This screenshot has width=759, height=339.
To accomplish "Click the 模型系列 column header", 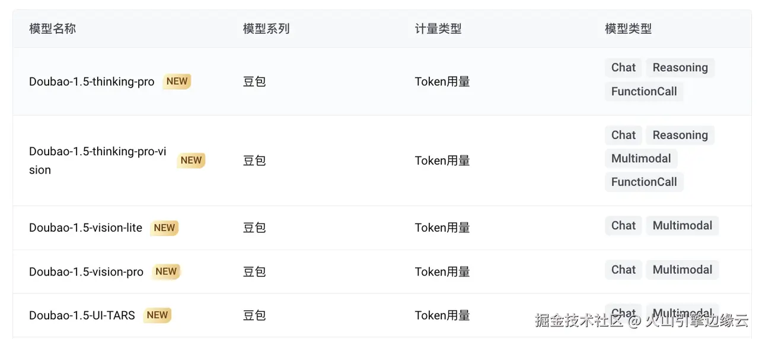I will pos(266,28).
